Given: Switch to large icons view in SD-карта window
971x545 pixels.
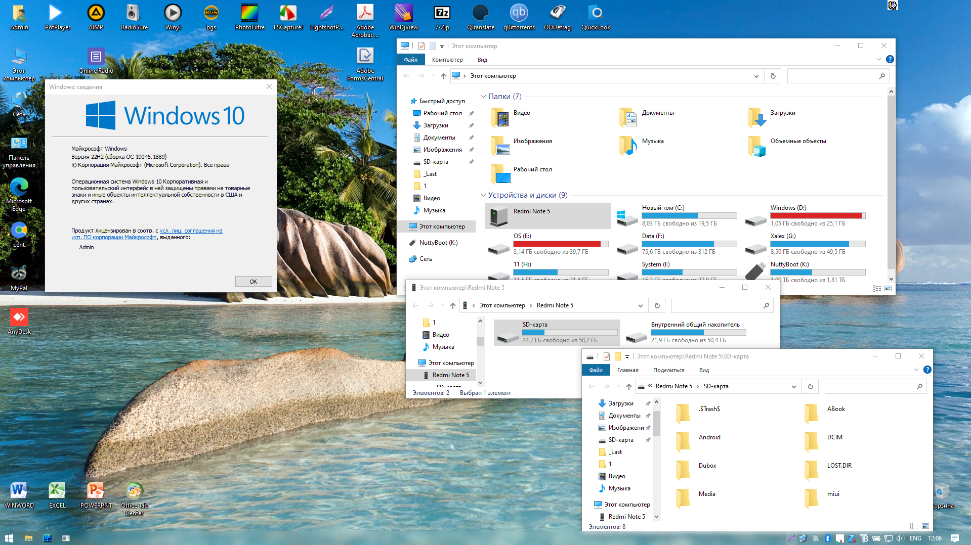Looking at the screenshot, I should [925, 526].
